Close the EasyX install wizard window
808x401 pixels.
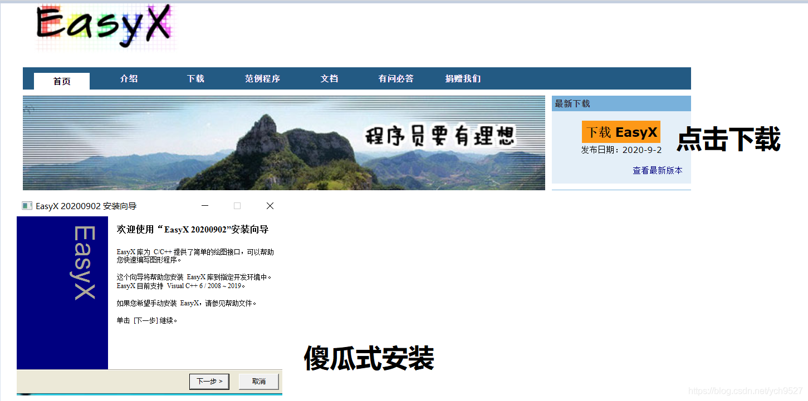[x=270, y=206]
